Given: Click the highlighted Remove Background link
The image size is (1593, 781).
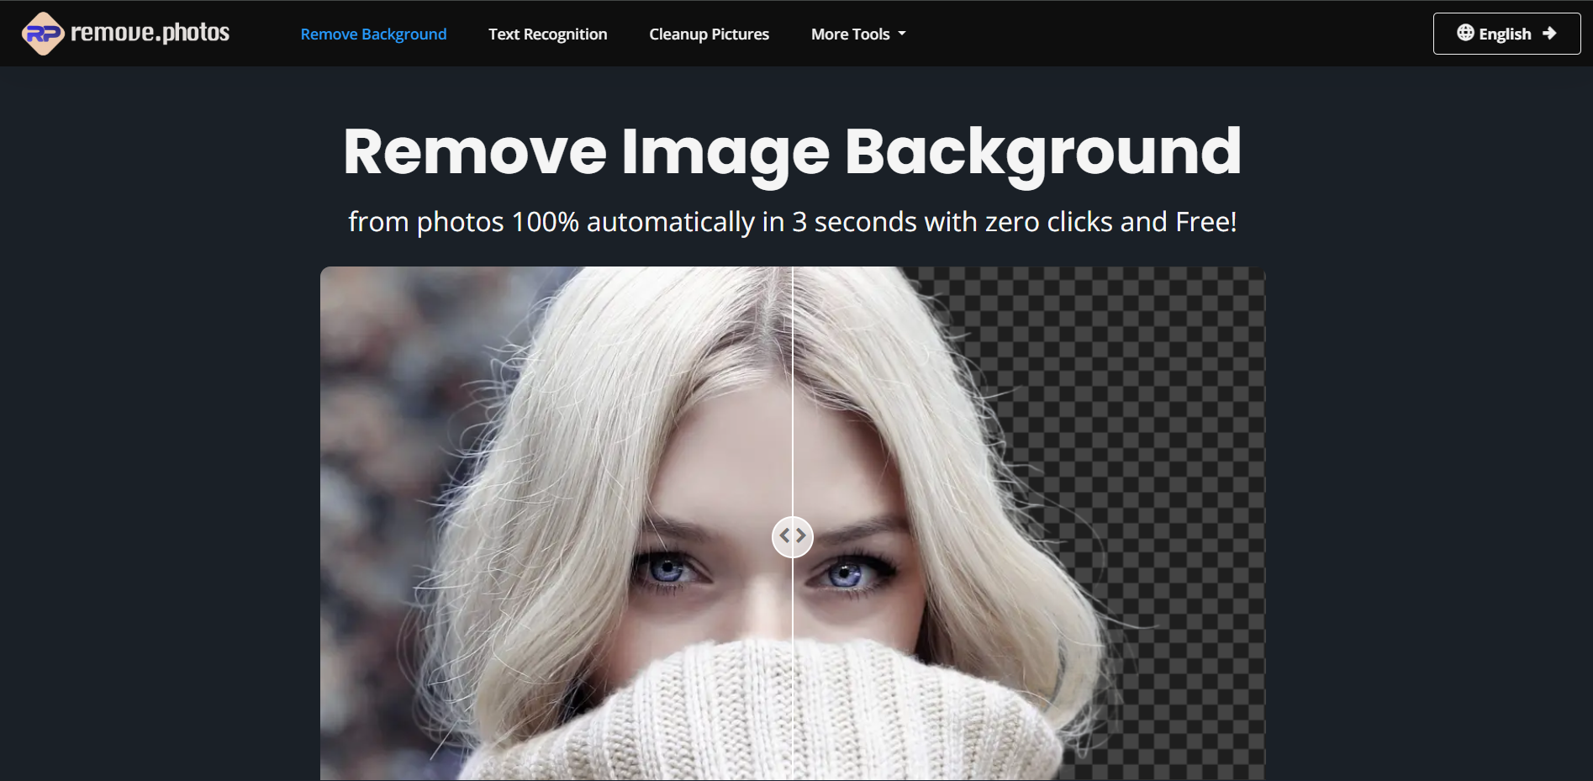Looking at the screenshot, I should click(373, 34).
